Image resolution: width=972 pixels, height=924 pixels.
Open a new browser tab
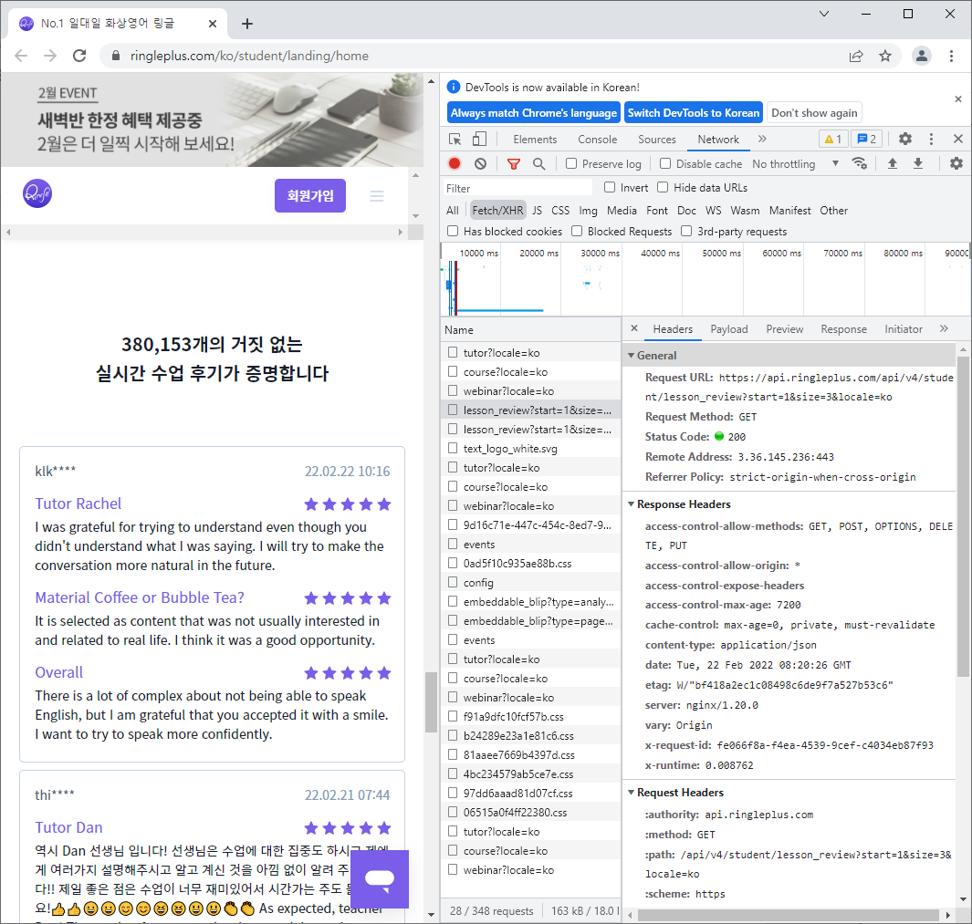(x=247, y=24)
